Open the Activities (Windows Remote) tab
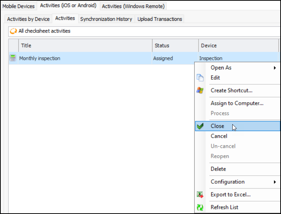Image resolution: width=281 pixels, height=214 pixels. click(133, 6)
